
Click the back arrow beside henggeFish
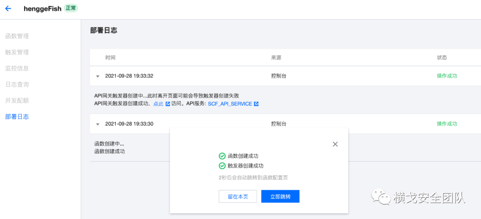8,8
